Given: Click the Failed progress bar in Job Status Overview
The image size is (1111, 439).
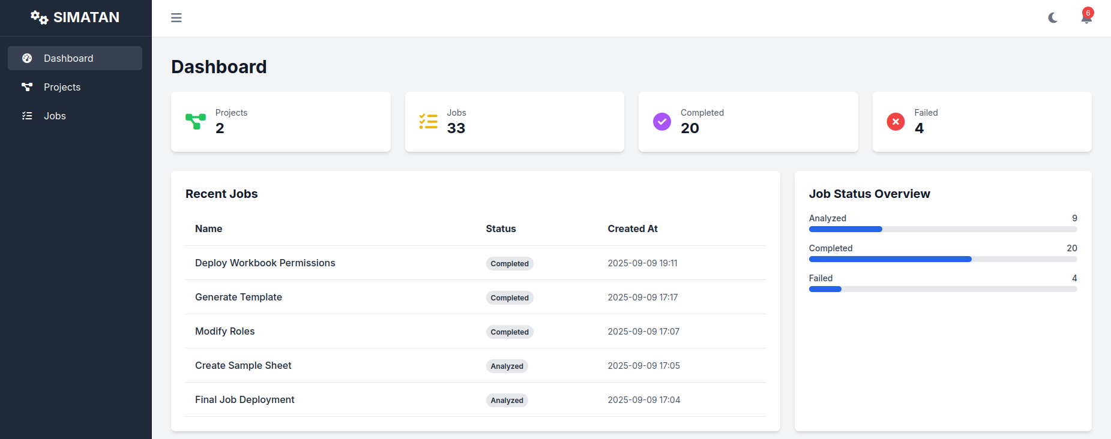Looking at the screenshot, I should click(x=943, y=289).
